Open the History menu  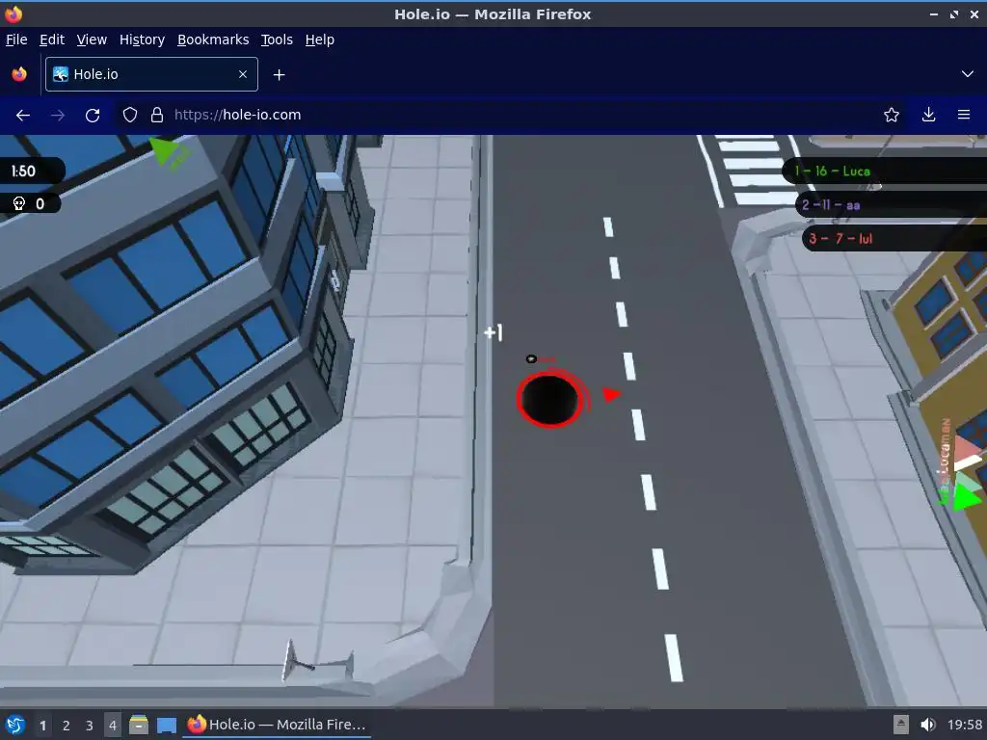point(143,40)
